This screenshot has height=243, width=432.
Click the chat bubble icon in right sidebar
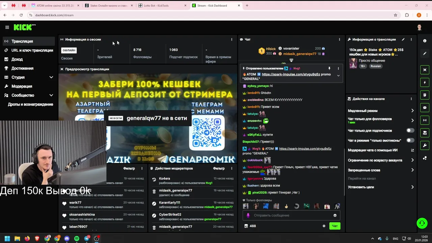425,108
